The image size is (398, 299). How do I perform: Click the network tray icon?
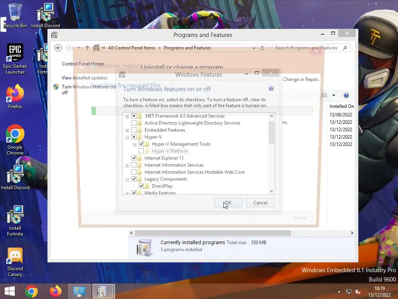coord(349,292)
